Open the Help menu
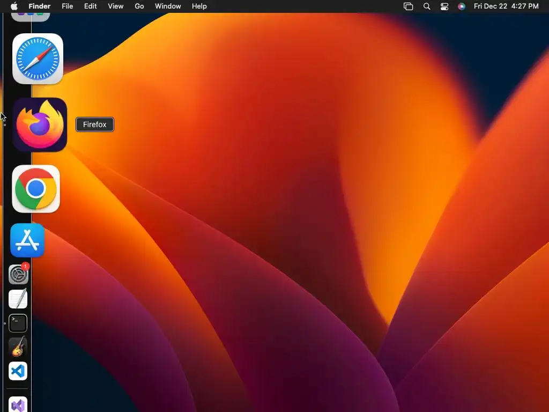 click(x=199, y=6)
